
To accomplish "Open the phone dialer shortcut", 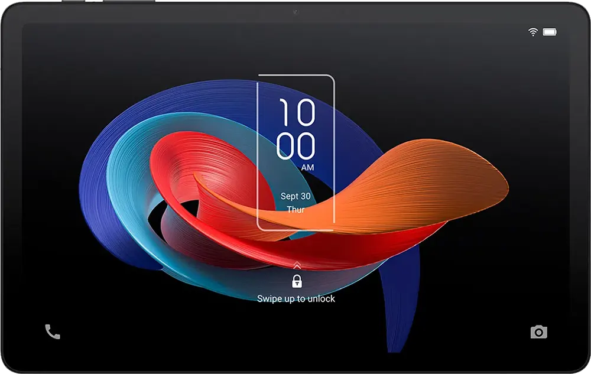I will coord(53,332).
